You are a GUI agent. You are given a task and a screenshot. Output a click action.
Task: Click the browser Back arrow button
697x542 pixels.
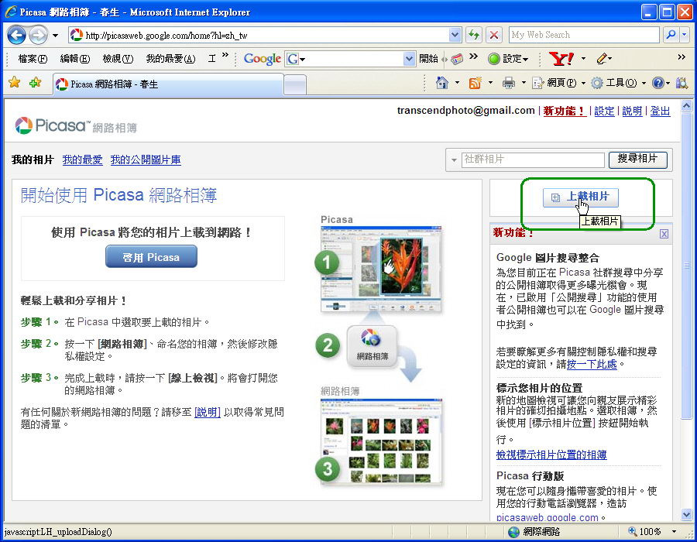[16, 35]
